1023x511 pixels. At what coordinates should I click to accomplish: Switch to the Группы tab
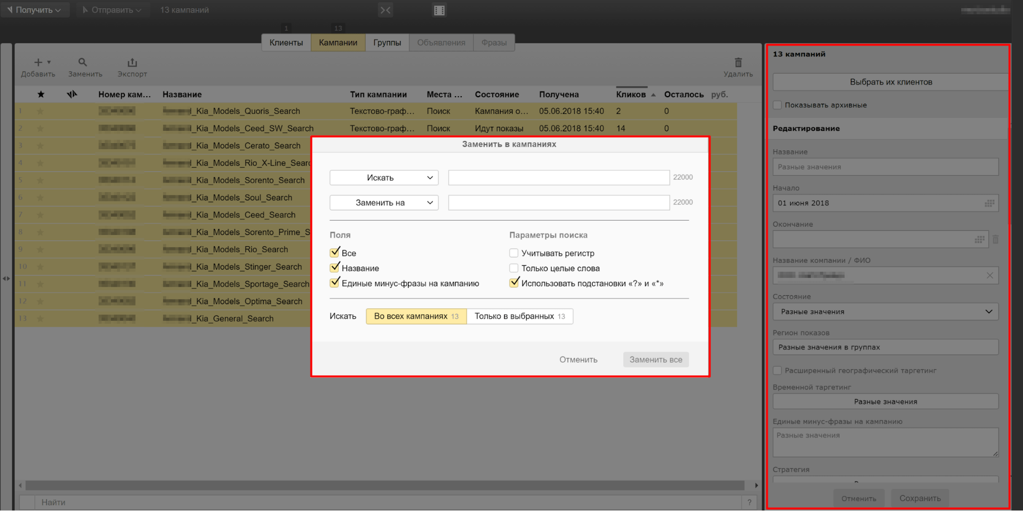click(387, 42)
